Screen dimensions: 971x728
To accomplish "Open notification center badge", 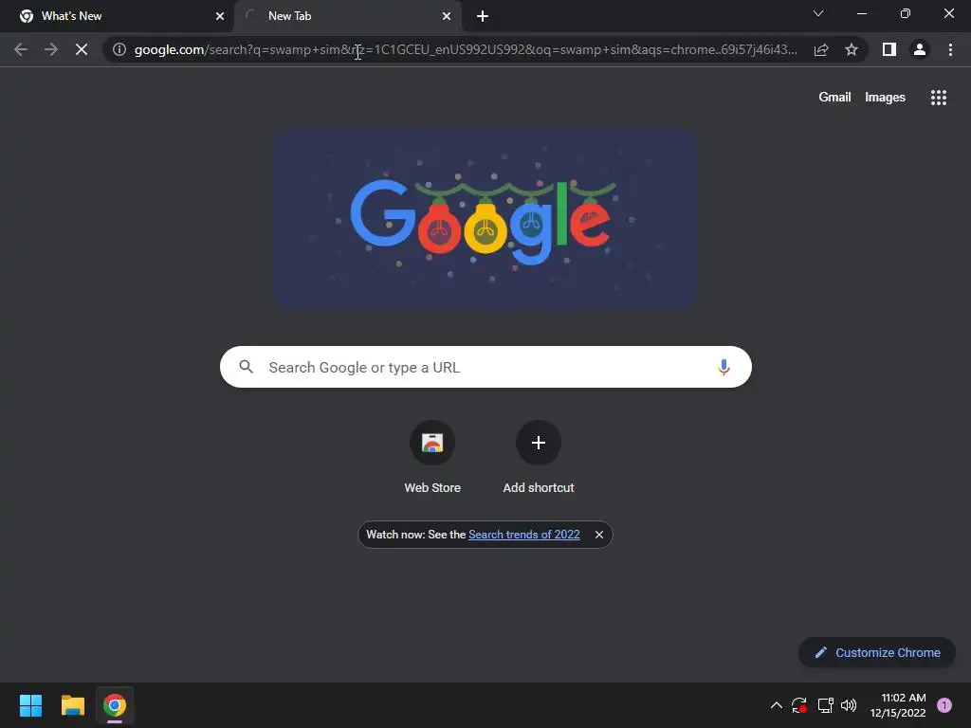I will [944, 705].
